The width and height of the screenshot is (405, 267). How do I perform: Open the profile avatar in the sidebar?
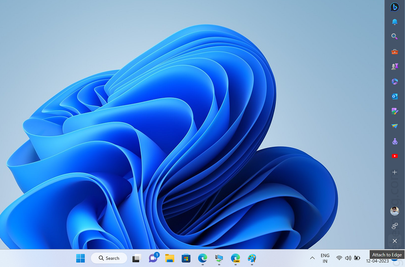(x=394, y=211)
